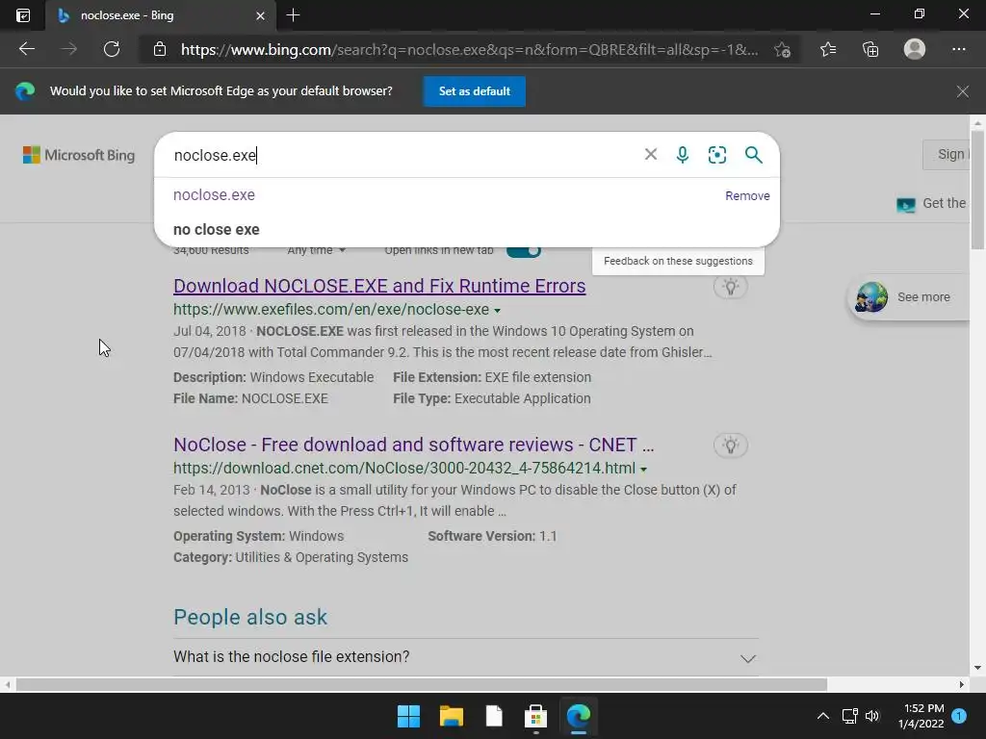
Task: Open NoClose CNET download result
Action: (414, 445)
